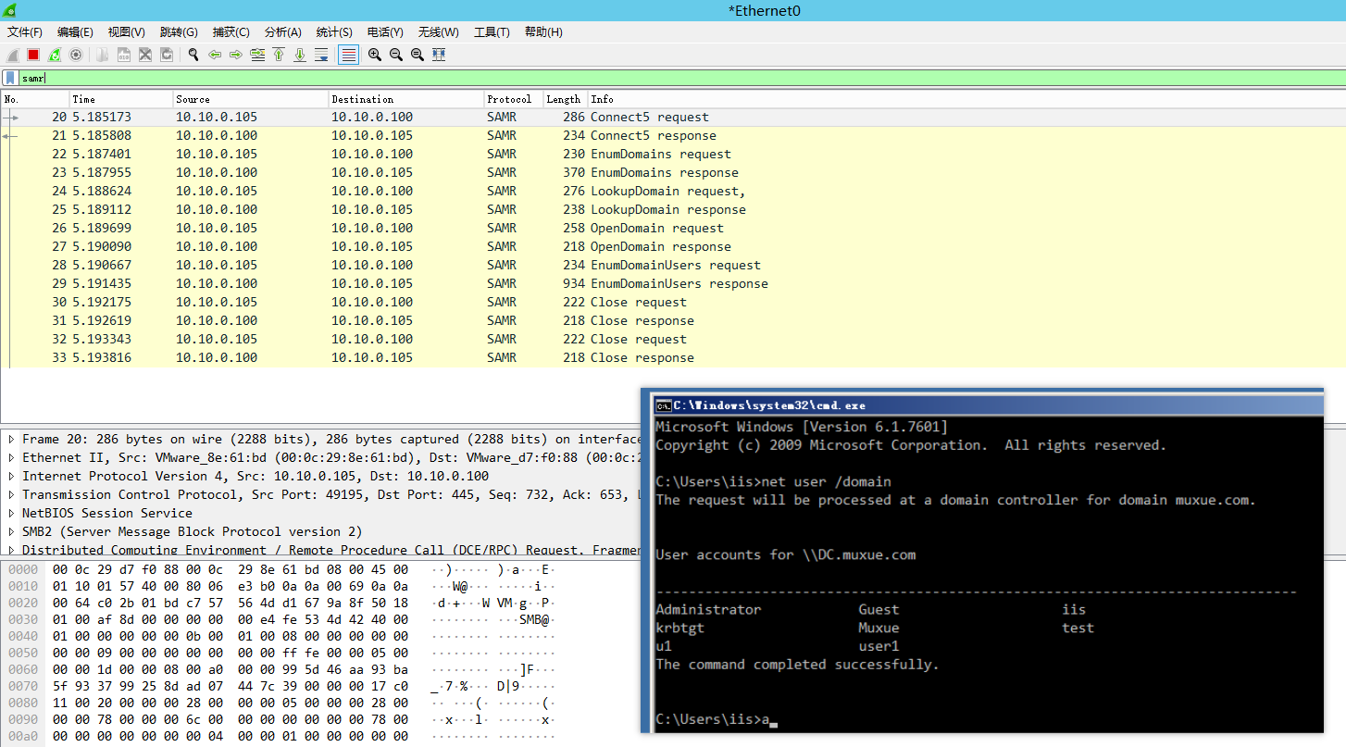Viewport: 1346px width, 747px height.
Task: Toggle auto-scroll during live capture
Action: (x=321, y=55)
